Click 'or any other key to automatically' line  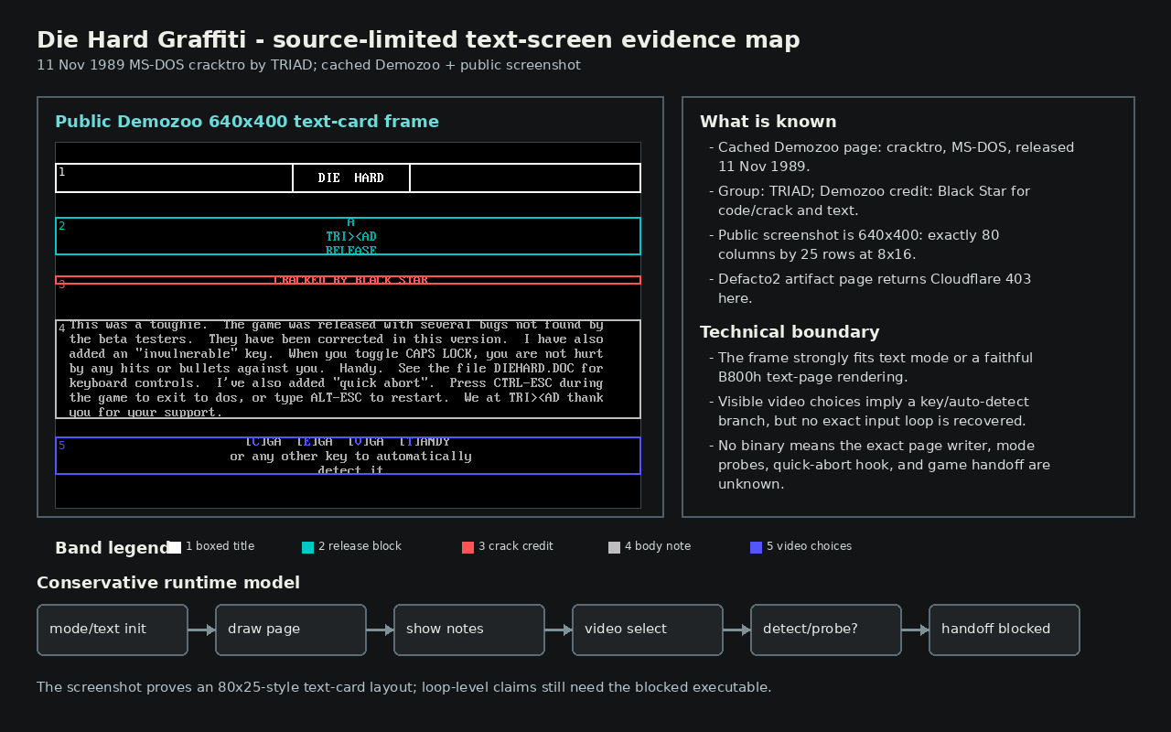351,456
